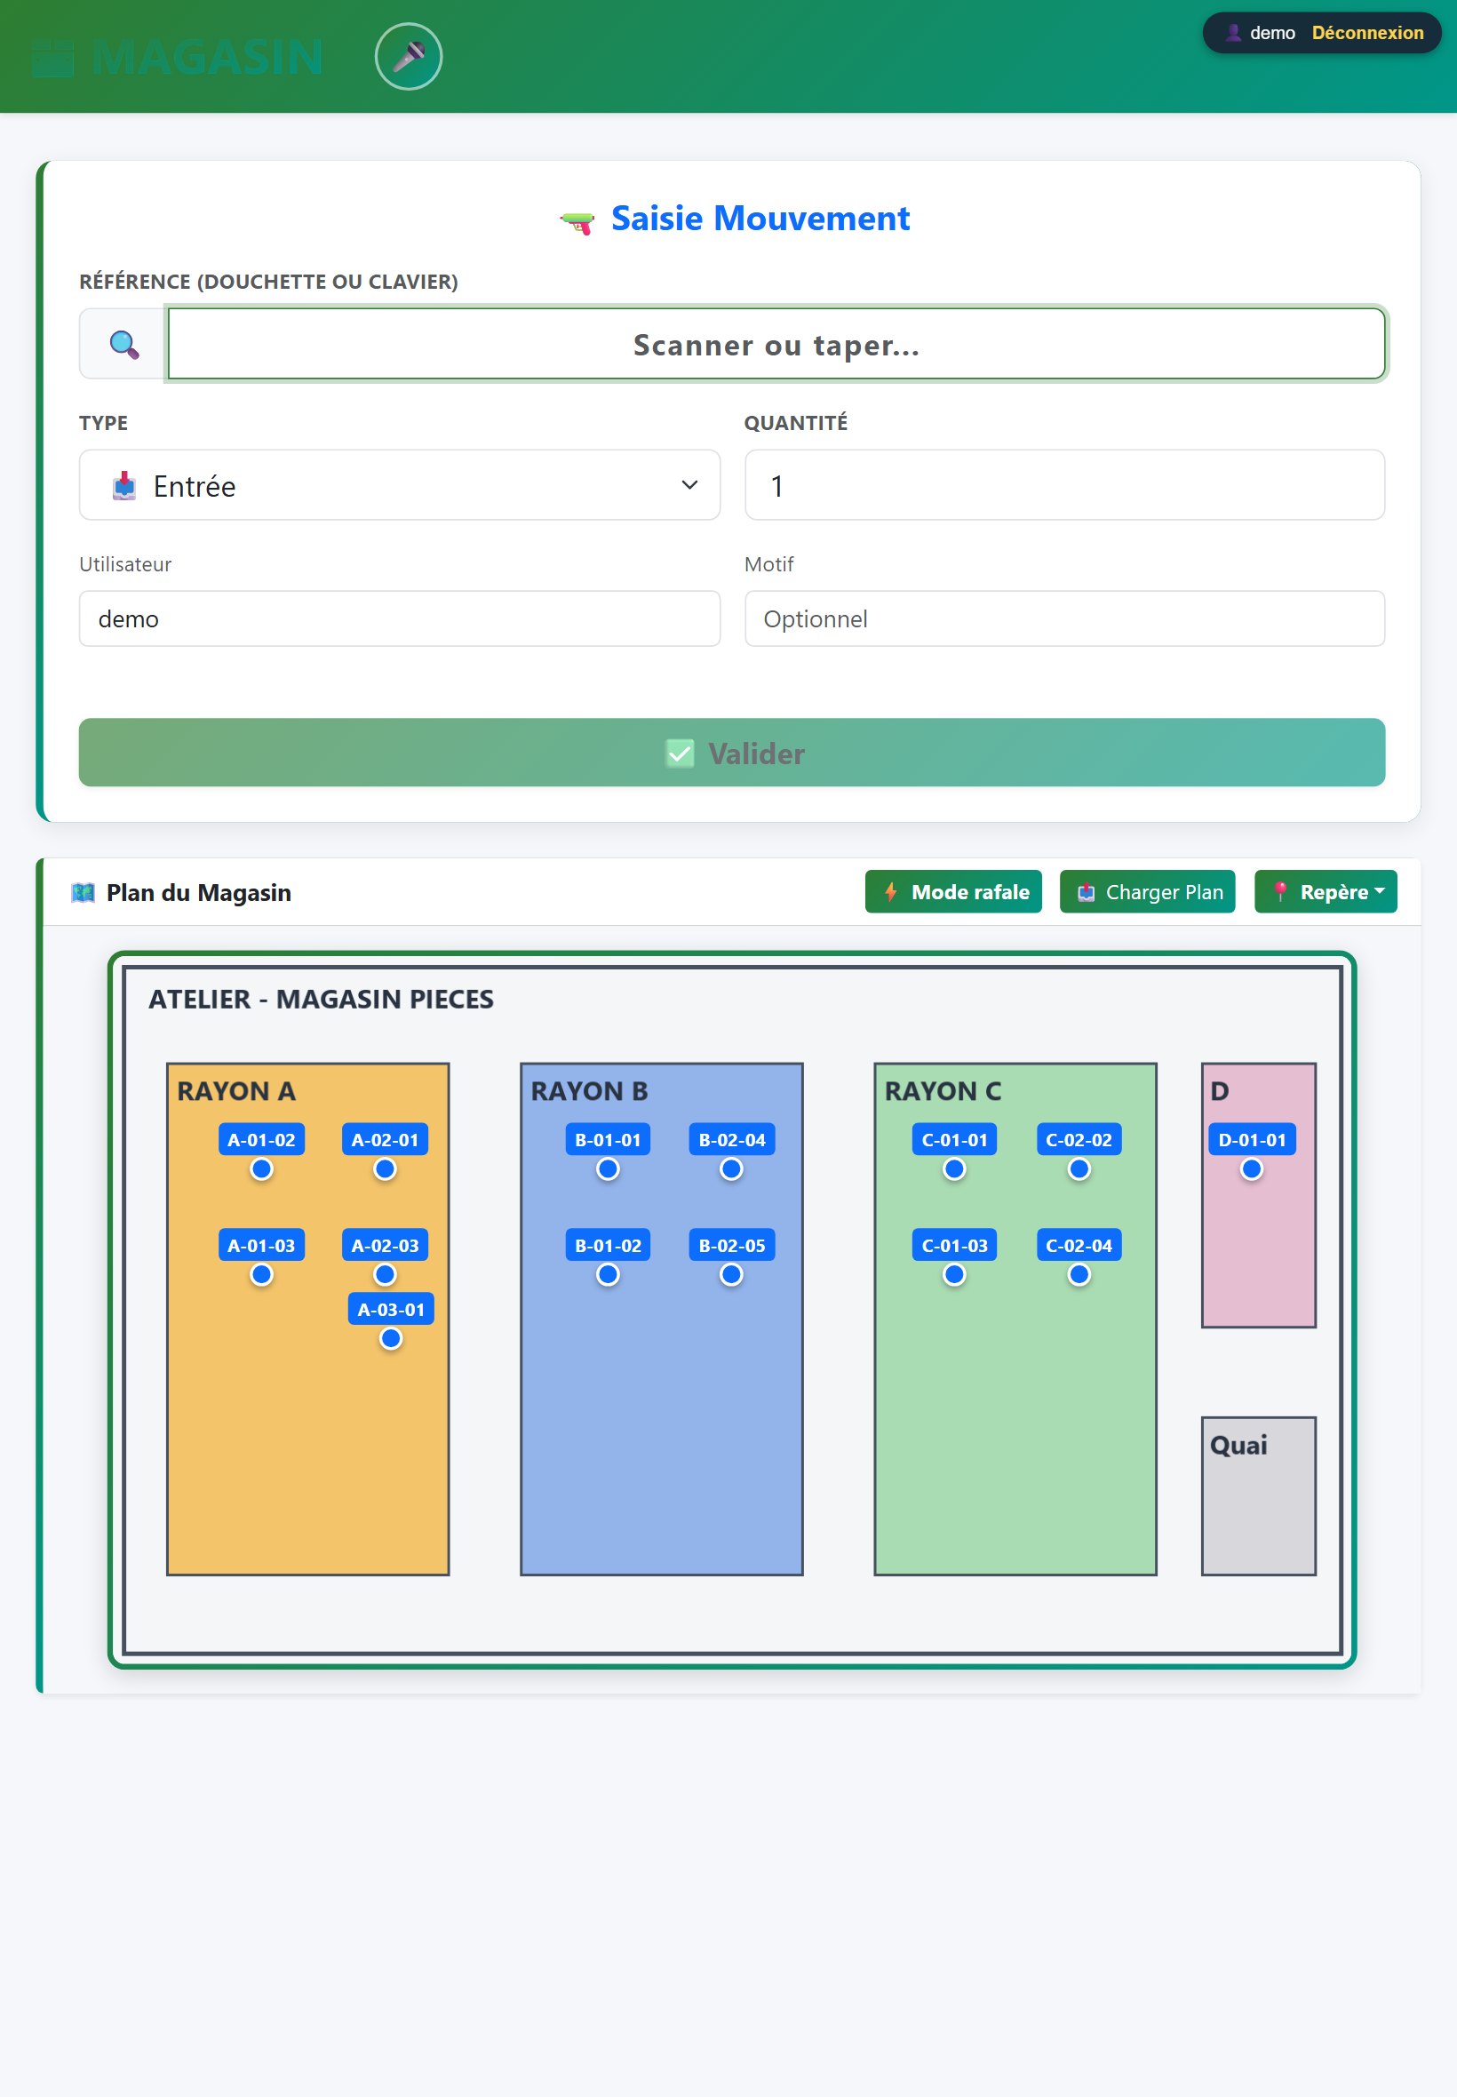
Task: Click the Valider button
Action: point(732,753)
